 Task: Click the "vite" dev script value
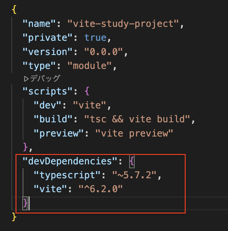click(89, 105)
